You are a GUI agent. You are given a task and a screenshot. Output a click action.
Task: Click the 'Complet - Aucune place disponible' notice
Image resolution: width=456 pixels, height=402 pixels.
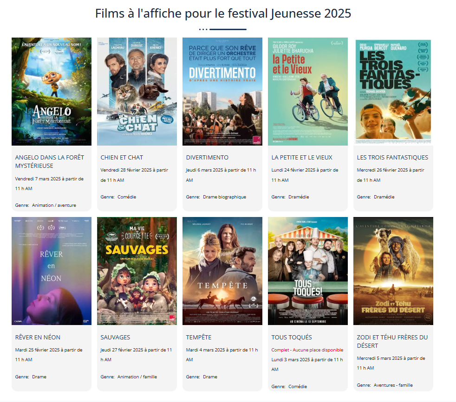(307, 350)
